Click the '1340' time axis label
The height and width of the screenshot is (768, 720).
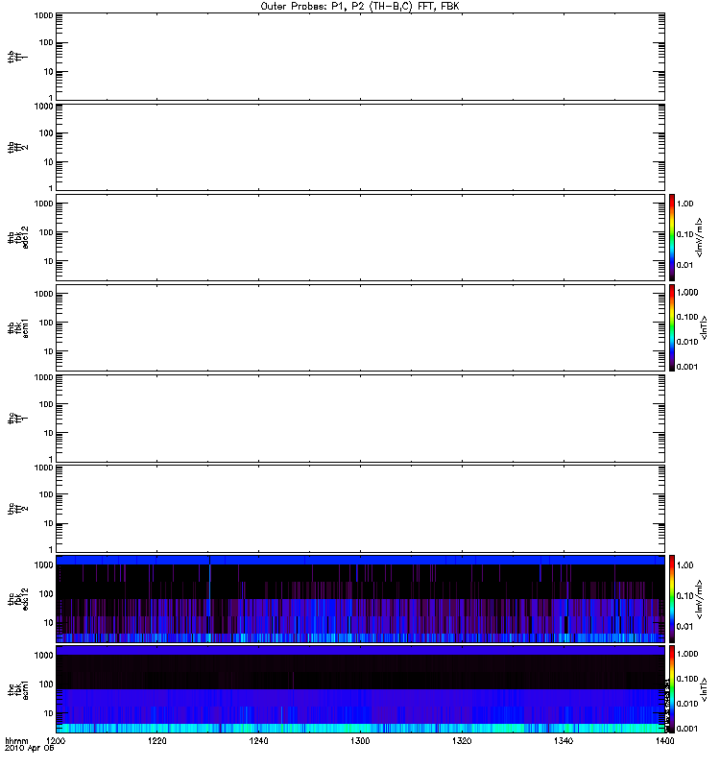pyautogui.click(x=564, y=741)
